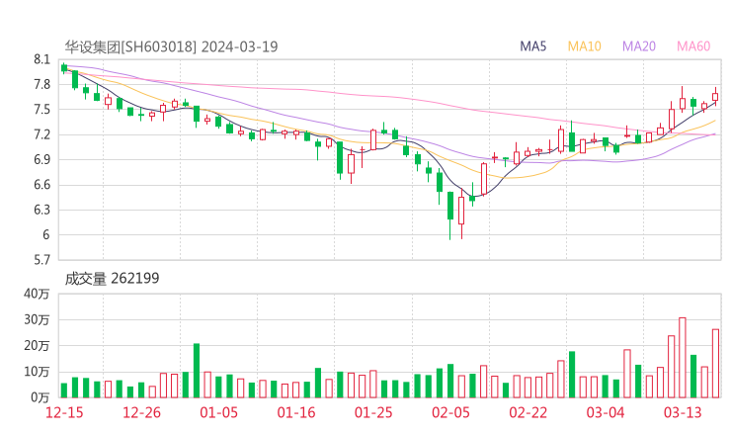Click the 7.8 price axis value

[41, 85]
